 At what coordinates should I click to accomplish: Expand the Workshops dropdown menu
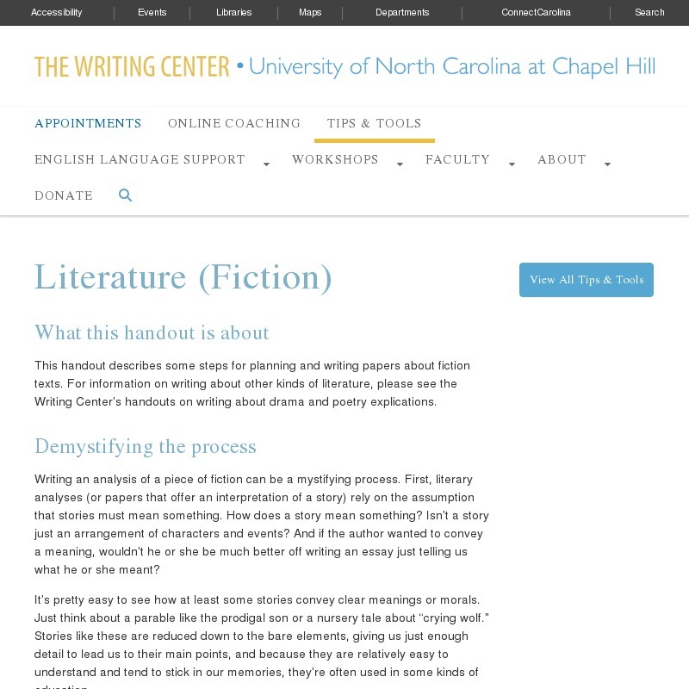(335, 160)
